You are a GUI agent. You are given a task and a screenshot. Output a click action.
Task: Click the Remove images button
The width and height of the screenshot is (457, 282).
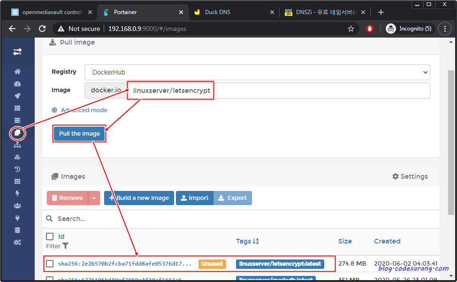coord(67,198)
